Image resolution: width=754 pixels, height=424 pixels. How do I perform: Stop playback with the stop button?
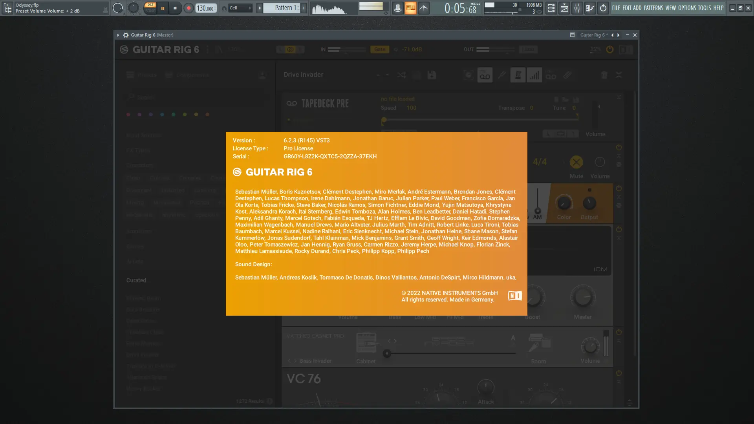(x=175, y=8)
